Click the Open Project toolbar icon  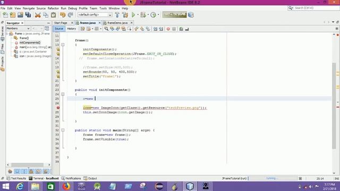coord(20,15)
